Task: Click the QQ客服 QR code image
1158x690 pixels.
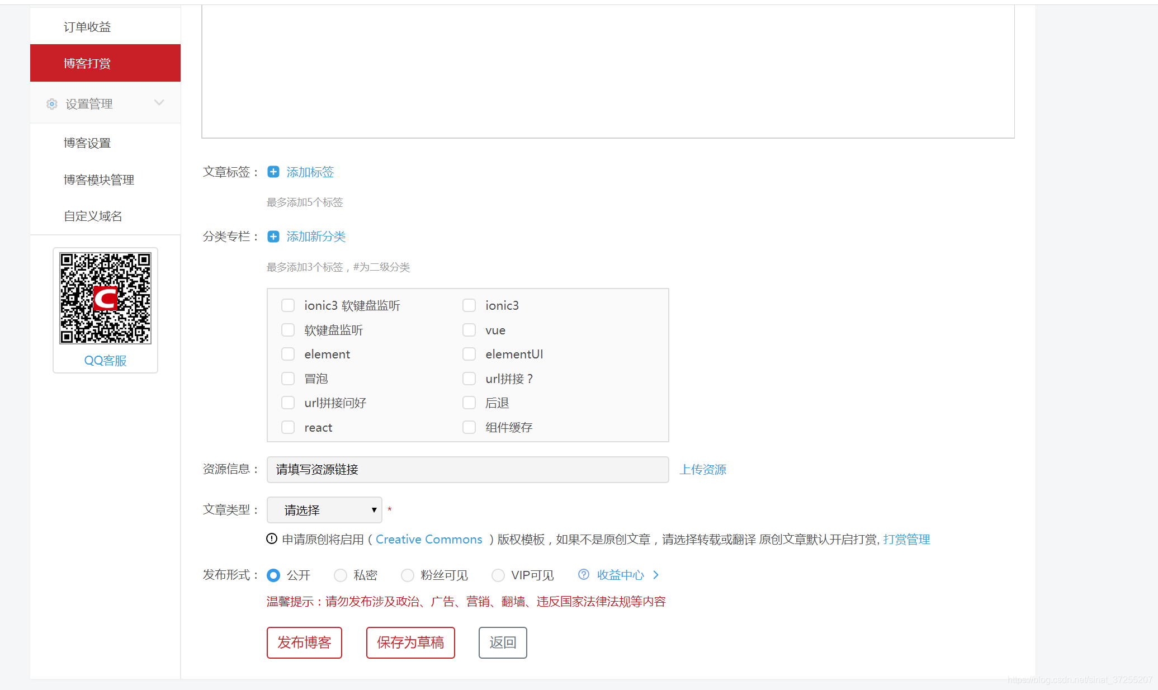Action: pyautogui.click(x=105, y=298)
